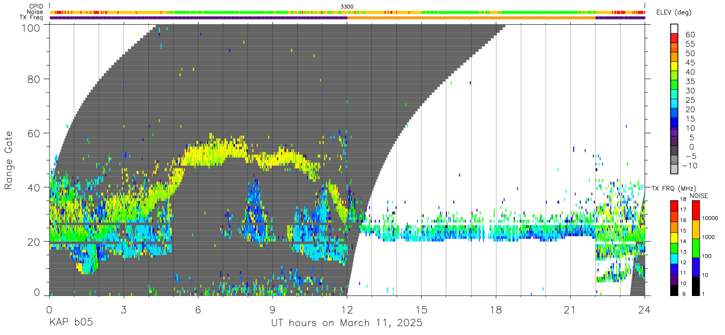The height and width of the screenshot is (335, 725).
Task: Click the ELEV (deg) legend title
Action: [674, 12]
